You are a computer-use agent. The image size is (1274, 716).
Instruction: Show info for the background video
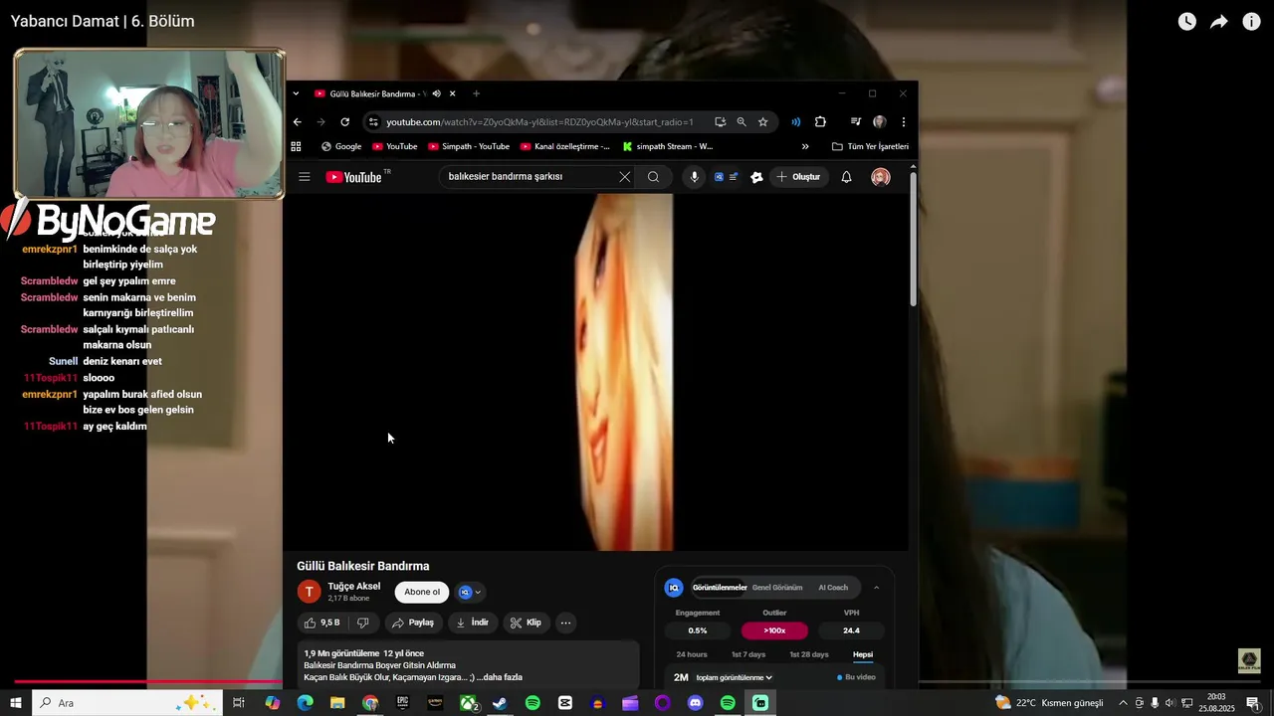click(x=1252, y=22)
